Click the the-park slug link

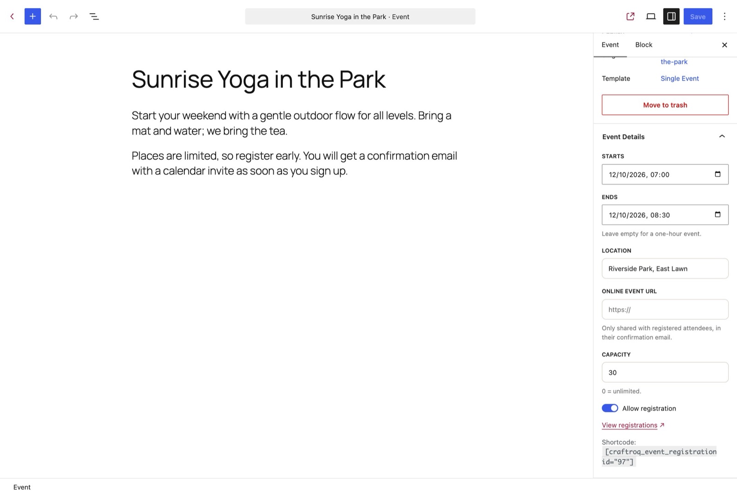(674, 62)
